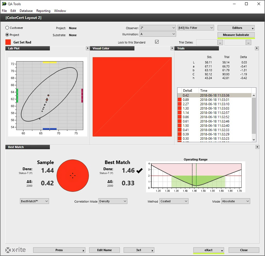Click the checkmark beside Best Match density
The image size is (265, 256).
pyautogui.click(x=139, y=171)
